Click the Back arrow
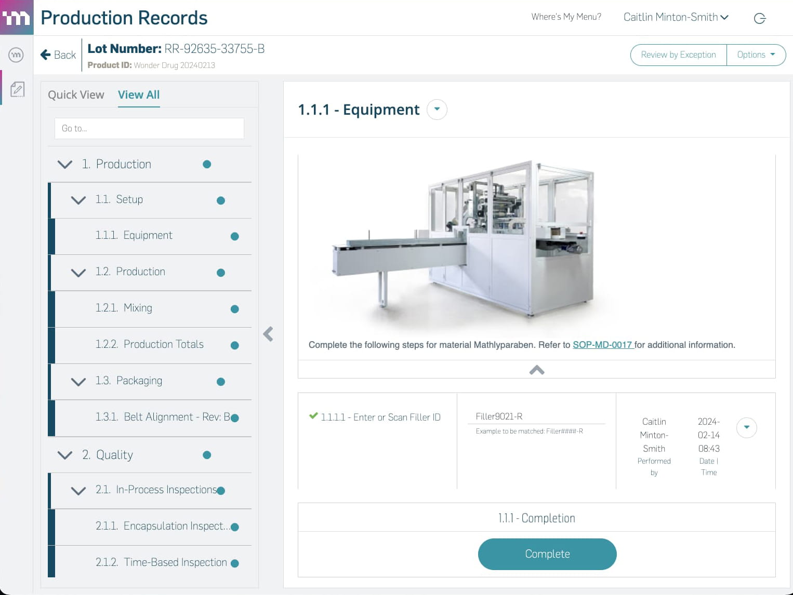 [46, 55]
